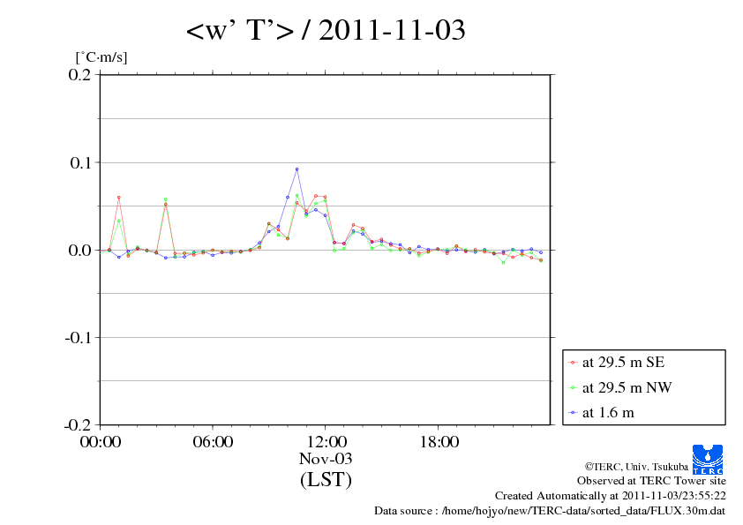Click the 'Created Automatically at' timestamp line
Image resolution: width=743 pixels, height=525 pixels.
[611, 496]
